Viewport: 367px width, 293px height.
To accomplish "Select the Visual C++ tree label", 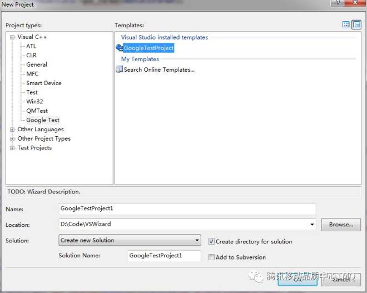I will (x=32, y=37).
